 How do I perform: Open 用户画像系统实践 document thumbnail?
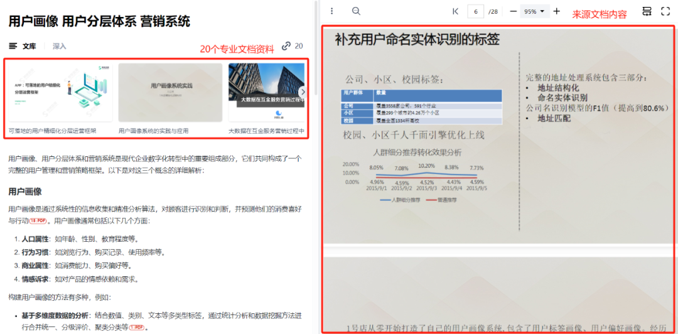(x=170, y=92)
